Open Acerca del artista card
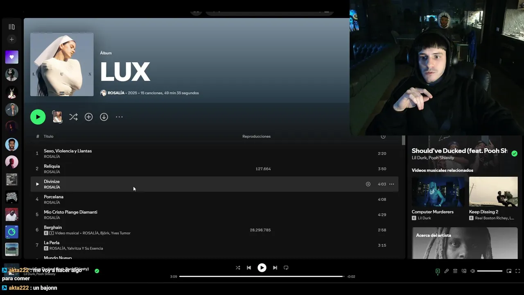The height and width of the screenshot is (295, 524). 465,243
